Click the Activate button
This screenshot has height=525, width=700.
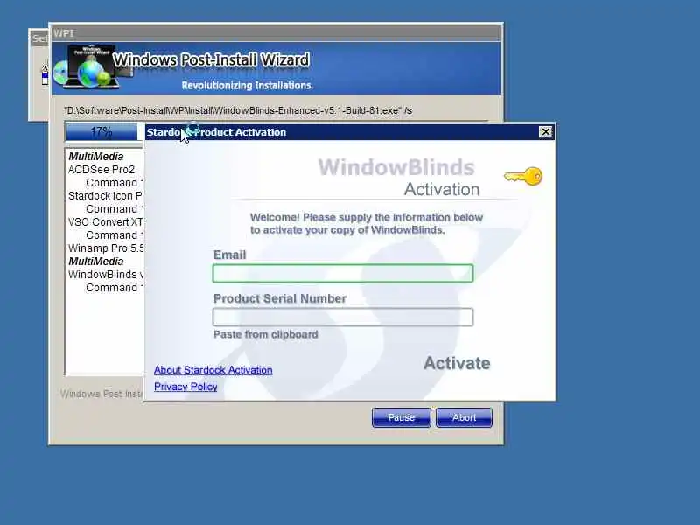(x=457, y=363)
